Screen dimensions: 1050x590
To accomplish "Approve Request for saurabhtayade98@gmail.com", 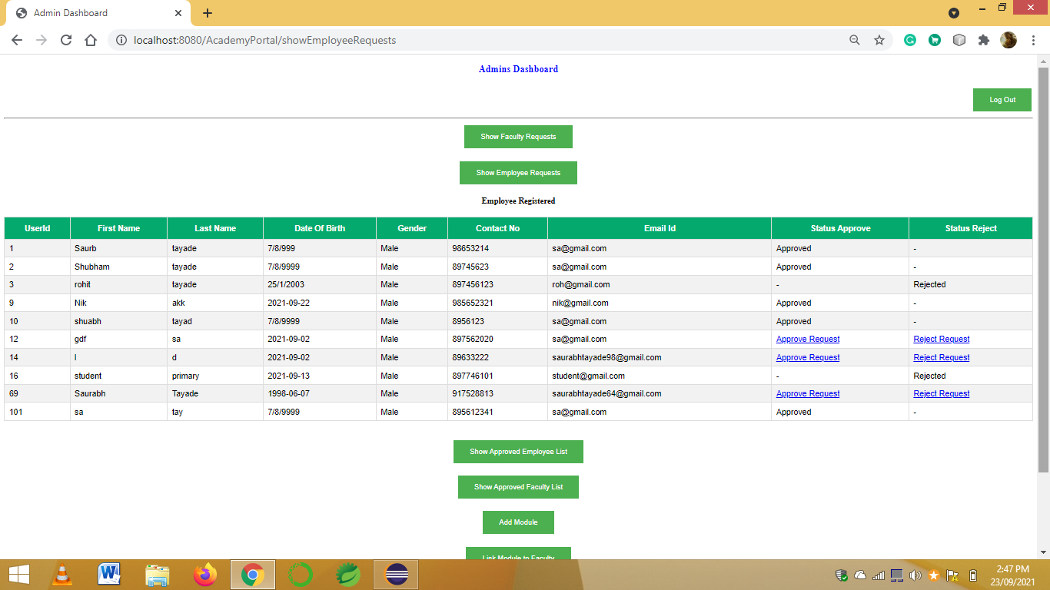I will [x=808, y=358].
